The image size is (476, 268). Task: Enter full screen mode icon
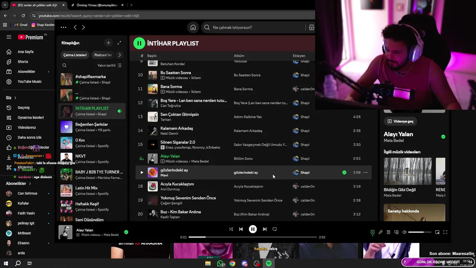445,232
